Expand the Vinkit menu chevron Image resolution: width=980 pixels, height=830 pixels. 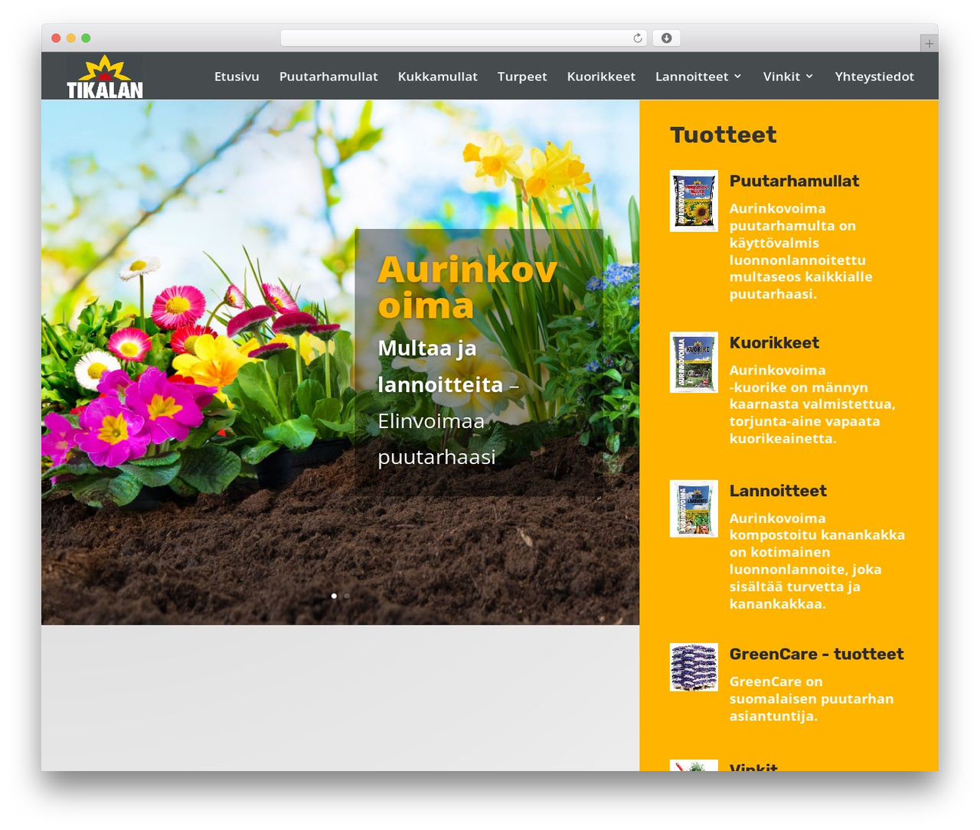pyautogui.click(x=809, y=77)
